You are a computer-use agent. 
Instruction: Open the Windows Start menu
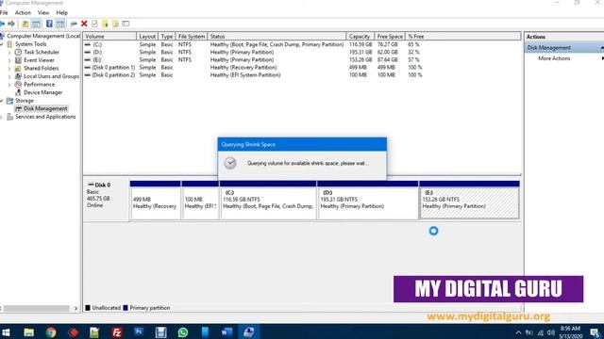(x=6, y=331)
